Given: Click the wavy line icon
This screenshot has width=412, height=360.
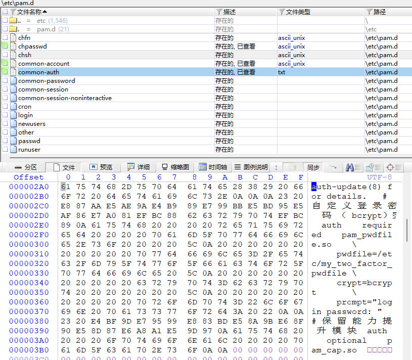Looking at the screenshot, I should 333,167.
